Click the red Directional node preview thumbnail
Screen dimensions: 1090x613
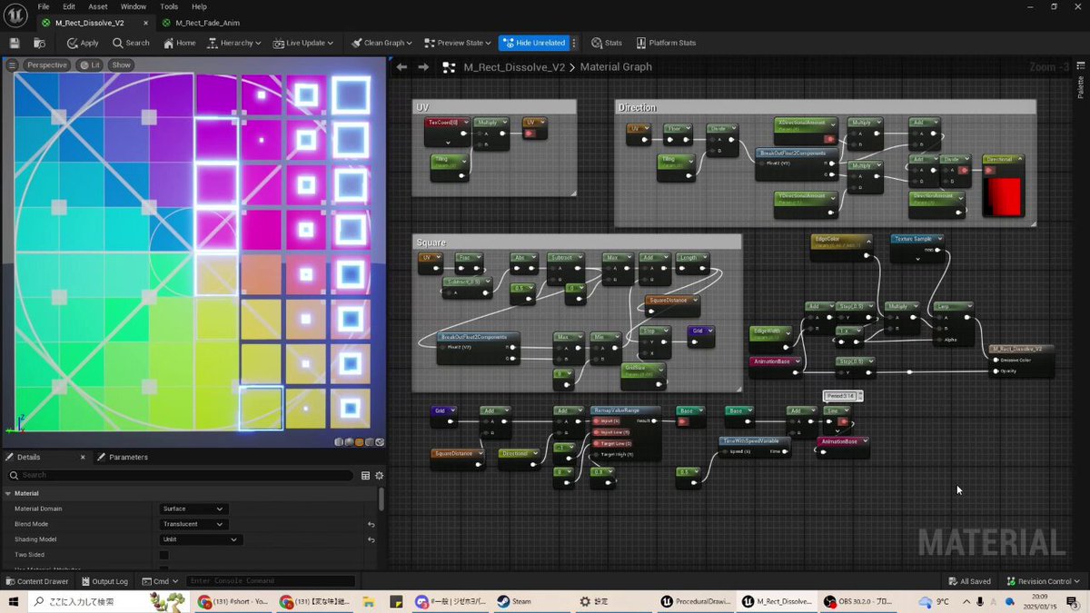[x=1004, y=196]
